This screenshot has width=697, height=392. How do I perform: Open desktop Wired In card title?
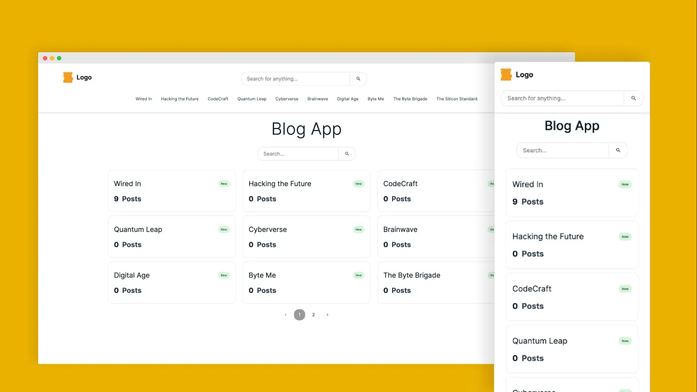127,184
